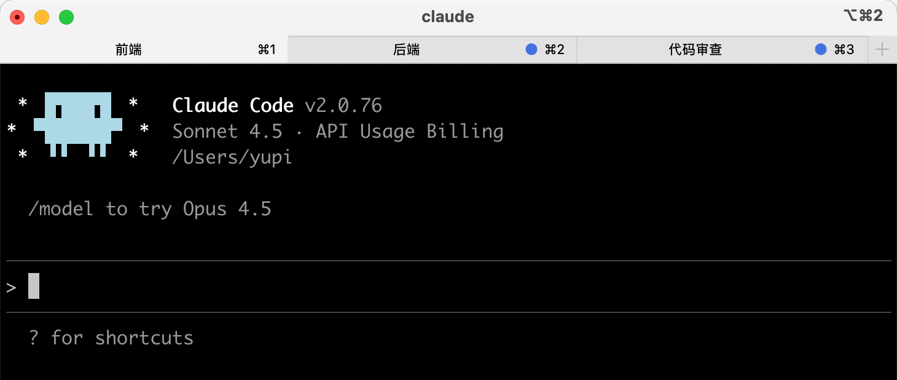This screenshot has width=897, height=380.
Task: Click the '? for shortcuts' hint
Action: 111,338
